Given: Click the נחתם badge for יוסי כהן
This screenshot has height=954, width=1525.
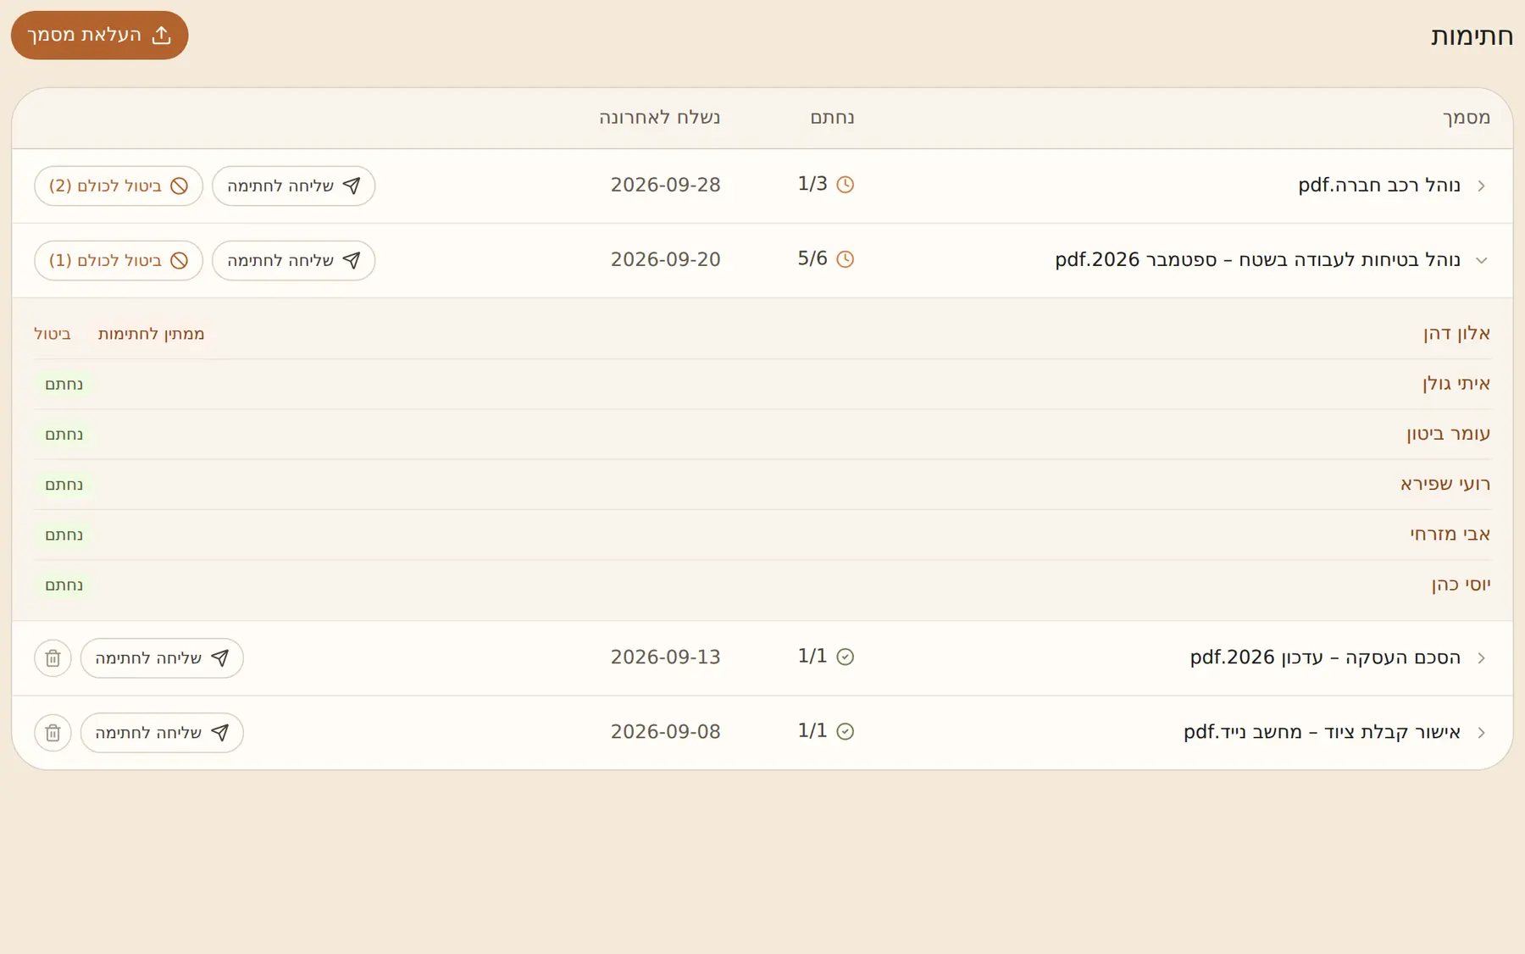Looking at the screenshot, I should (x=64, y=585).
